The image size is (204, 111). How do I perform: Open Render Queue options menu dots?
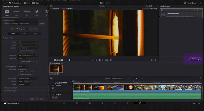pyautogui.click(x=201, y=6)
